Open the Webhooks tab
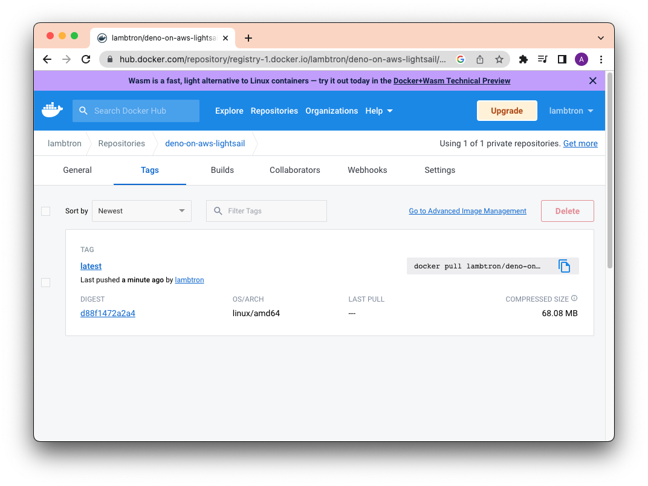 tap(367, 170)
